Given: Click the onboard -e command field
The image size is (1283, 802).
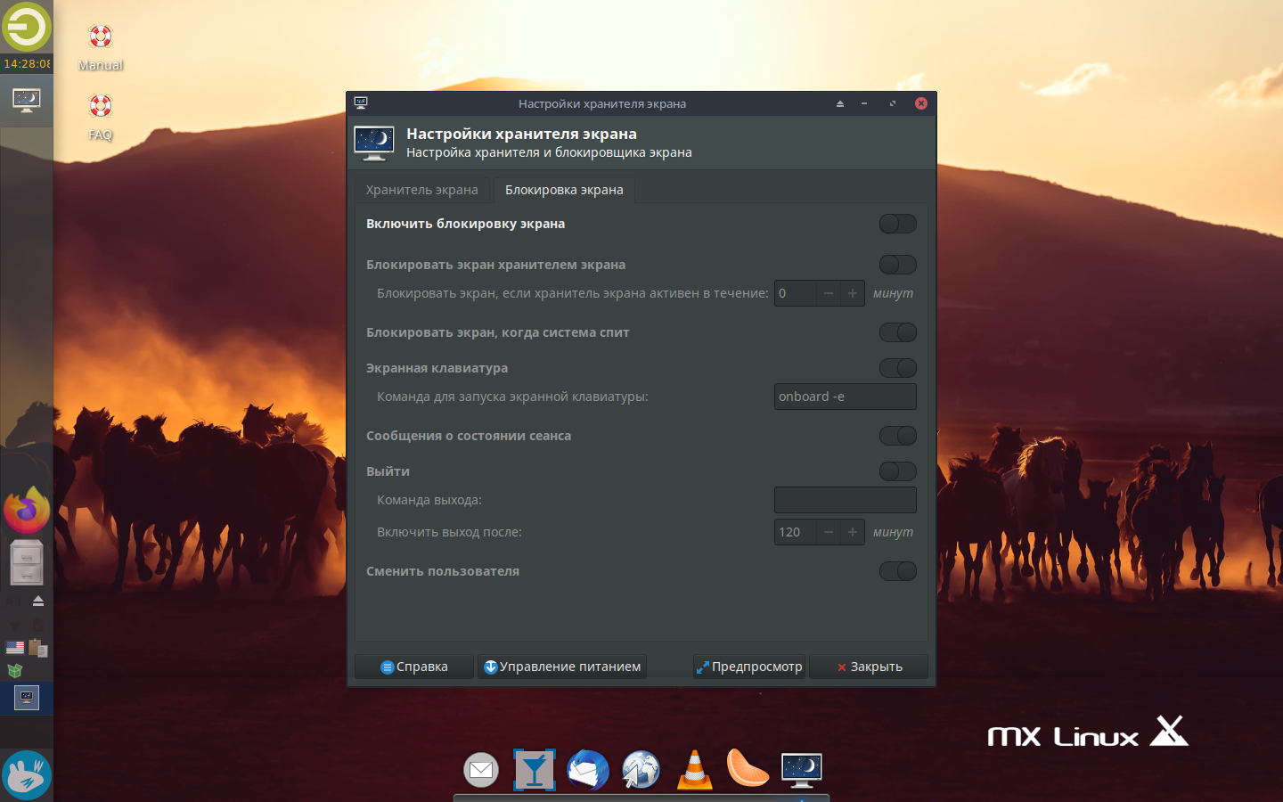Looking at the screenshot, I should [844, 397].
